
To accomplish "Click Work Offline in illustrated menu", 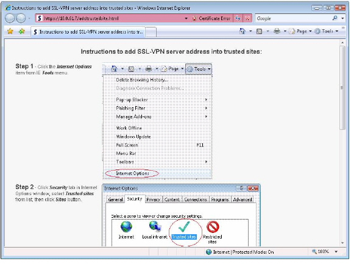I will (x=129, y=128).
